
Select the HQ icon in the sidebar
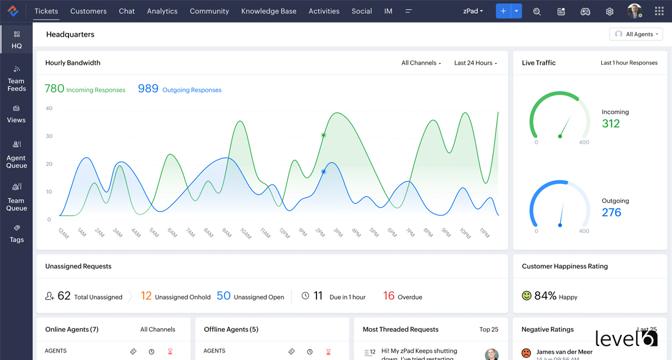click(16, 38)
